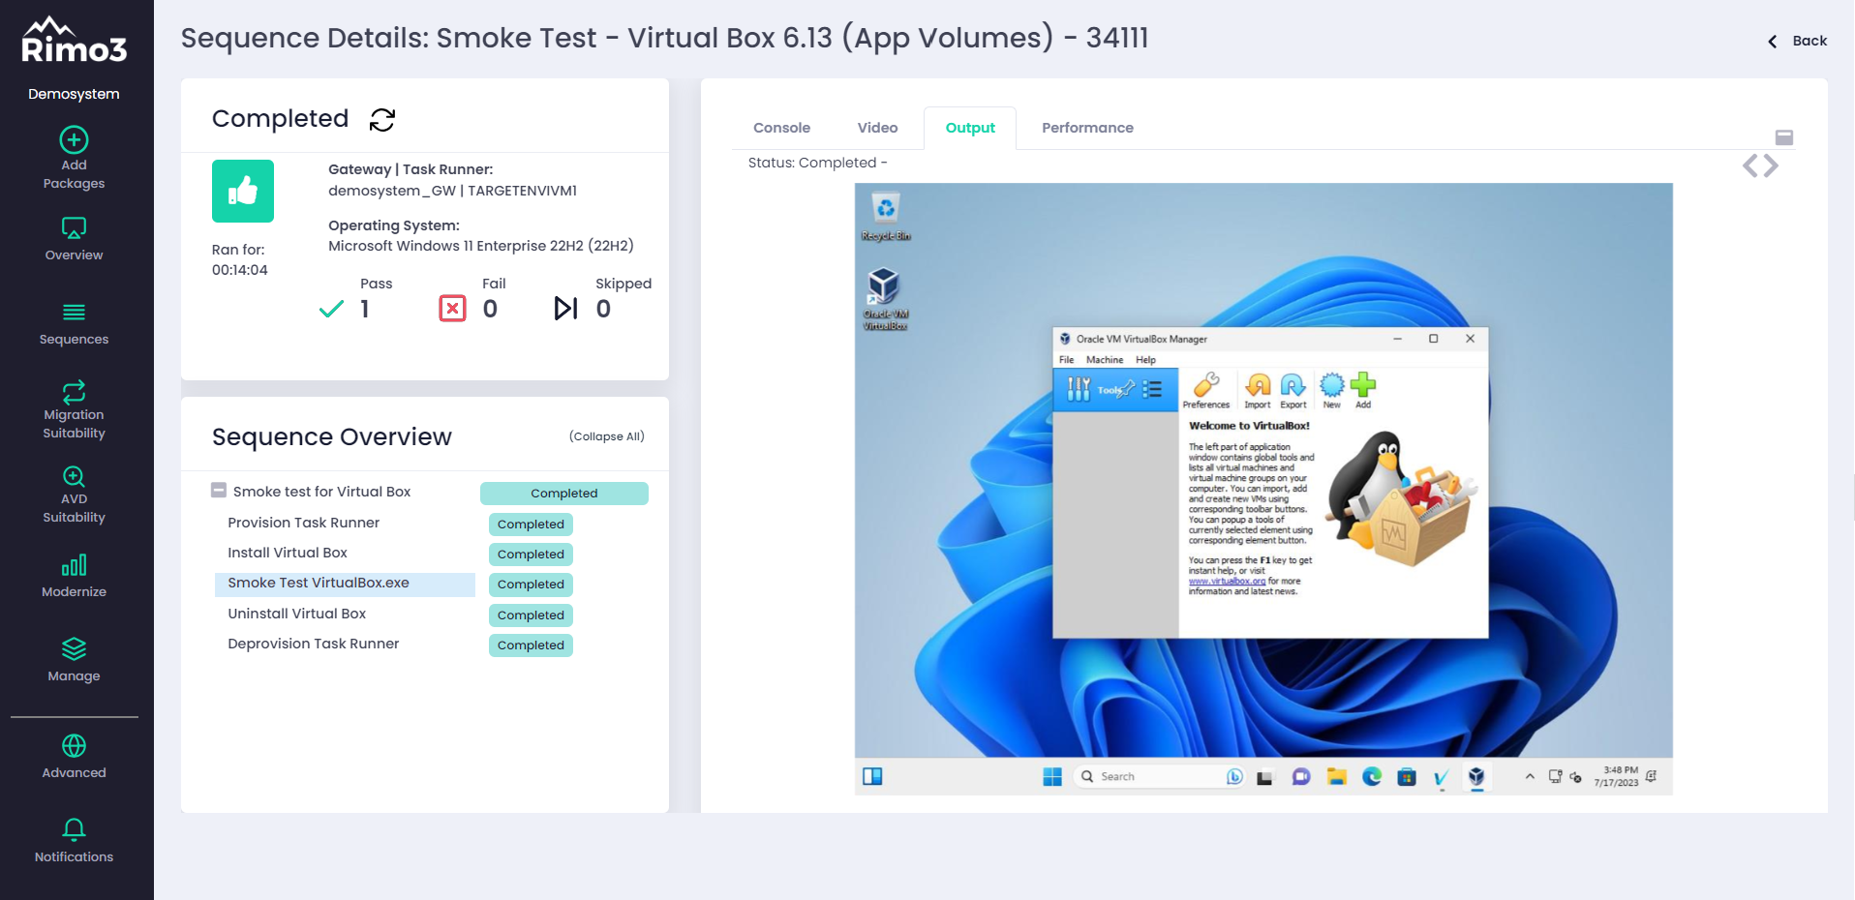This screenshot has height=900, width=1855.
Task: Click the green thumbs-up result icon
Action: [x=243, y=192]
